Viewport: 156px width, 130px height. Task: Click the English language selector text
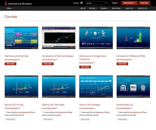click(x=76, y=3)
